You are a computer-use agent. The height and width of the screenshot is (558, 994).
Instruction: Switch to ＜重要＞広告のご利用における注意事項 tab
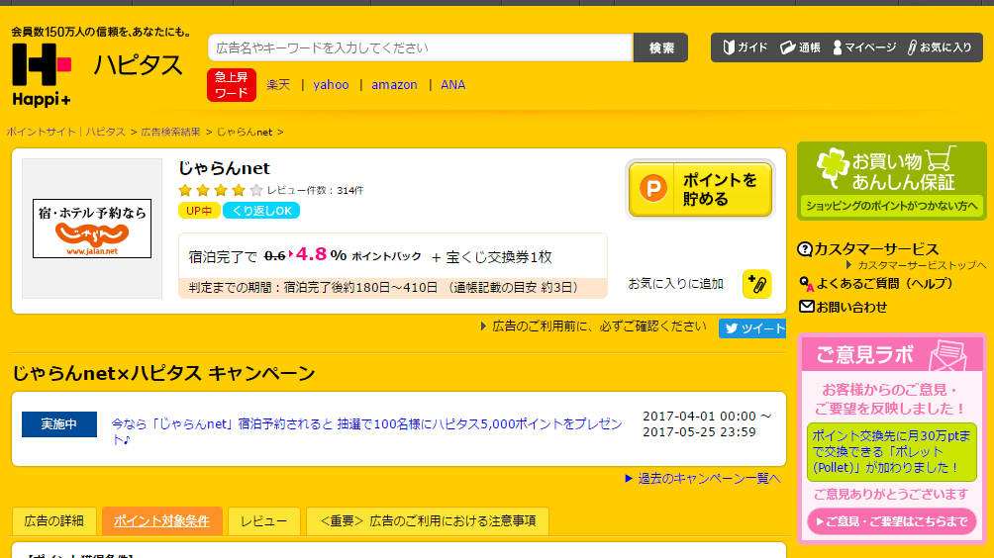coord(428,521)
